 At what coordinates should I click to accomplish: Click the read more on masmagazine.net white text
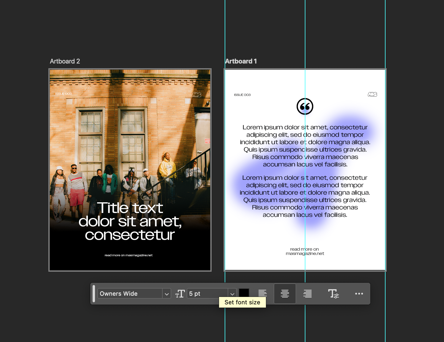click(129, 255)
